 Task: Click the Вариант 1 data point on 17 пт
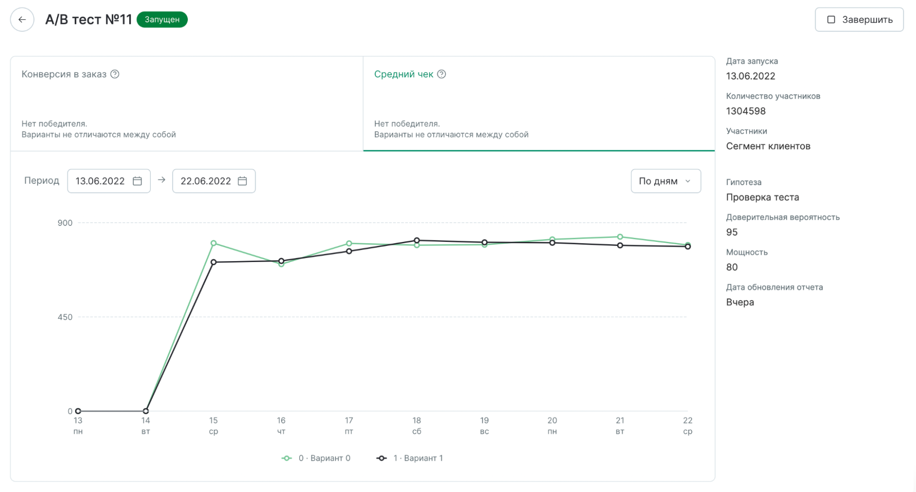[x=349, y=251]
